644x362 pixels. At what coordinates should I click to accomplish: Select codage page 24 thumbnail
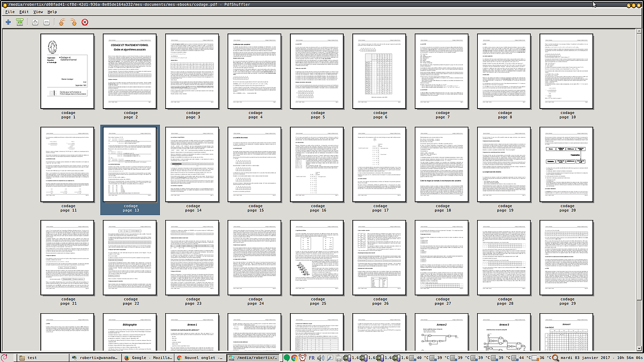click(255, 258)
